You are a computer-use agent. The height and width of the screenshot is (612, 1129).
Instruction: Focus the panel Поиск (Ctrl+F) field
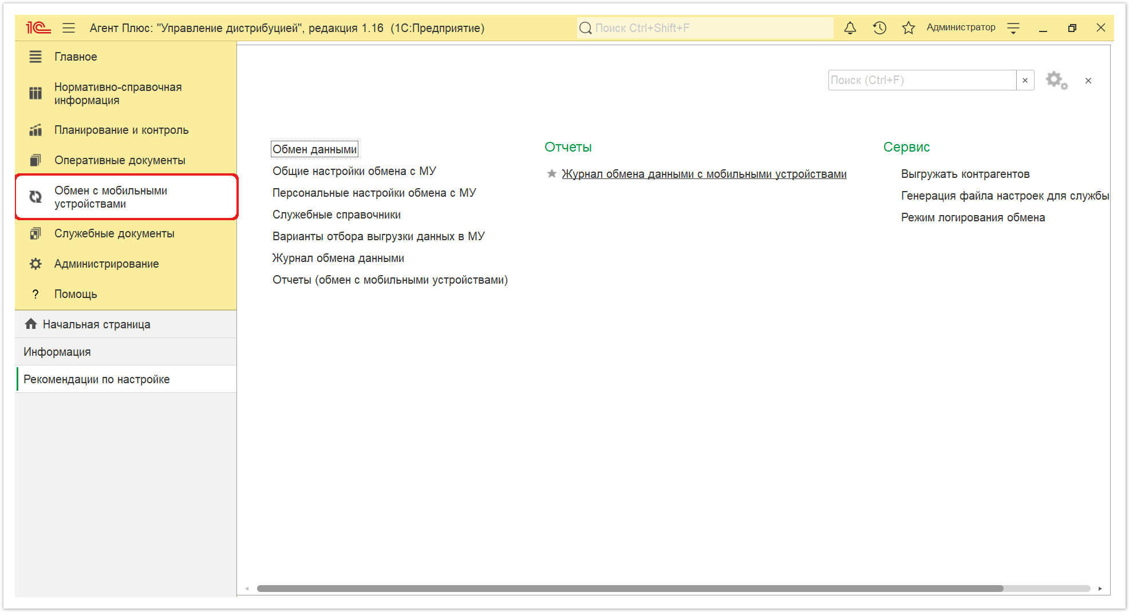coord(922,80)
